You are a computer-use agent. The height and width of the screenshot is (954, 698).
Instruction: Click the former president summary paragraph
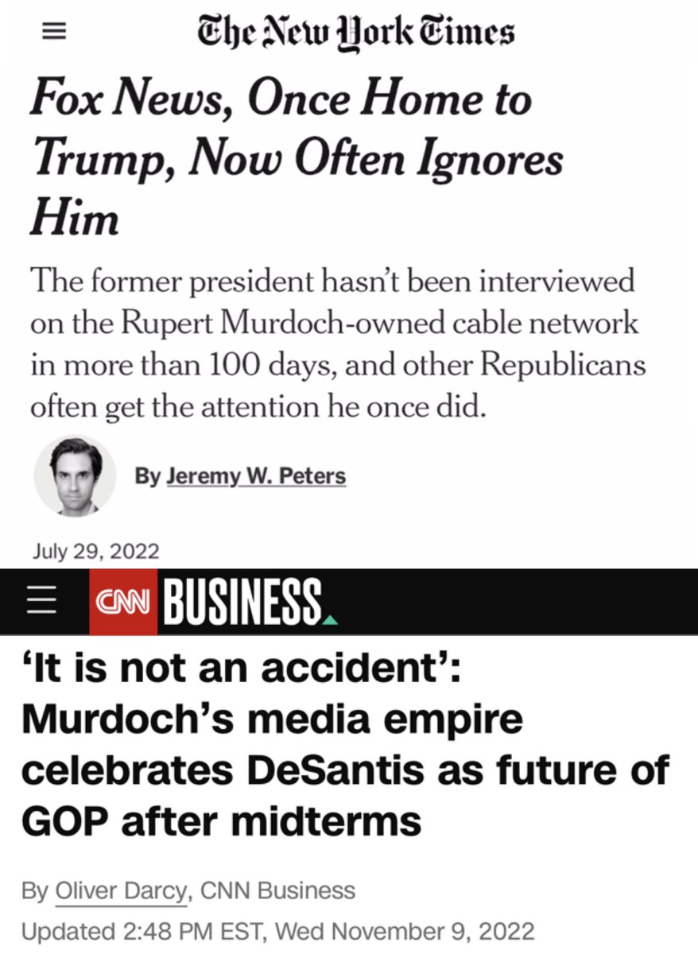coord(337,343)
